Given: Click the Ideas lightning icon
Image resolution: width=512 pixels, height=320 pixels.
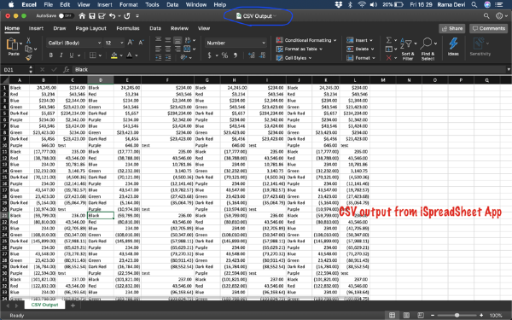Looking at the screenshot, I should tap(453, 47).
